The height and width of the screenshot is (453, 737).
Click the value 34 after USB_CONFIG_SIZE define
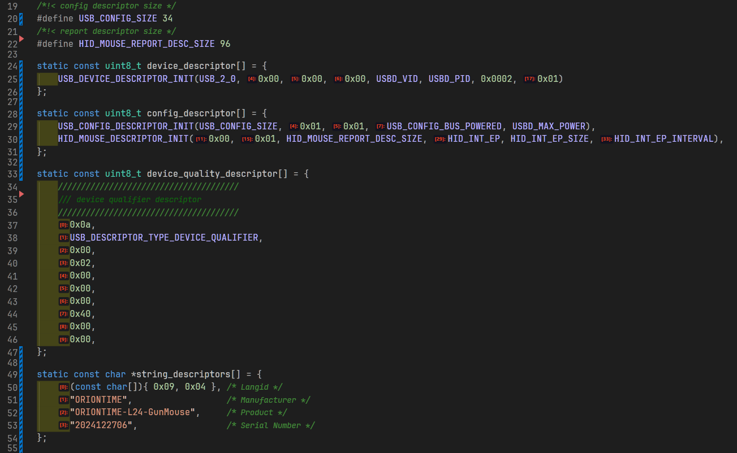tap(167, 18)
